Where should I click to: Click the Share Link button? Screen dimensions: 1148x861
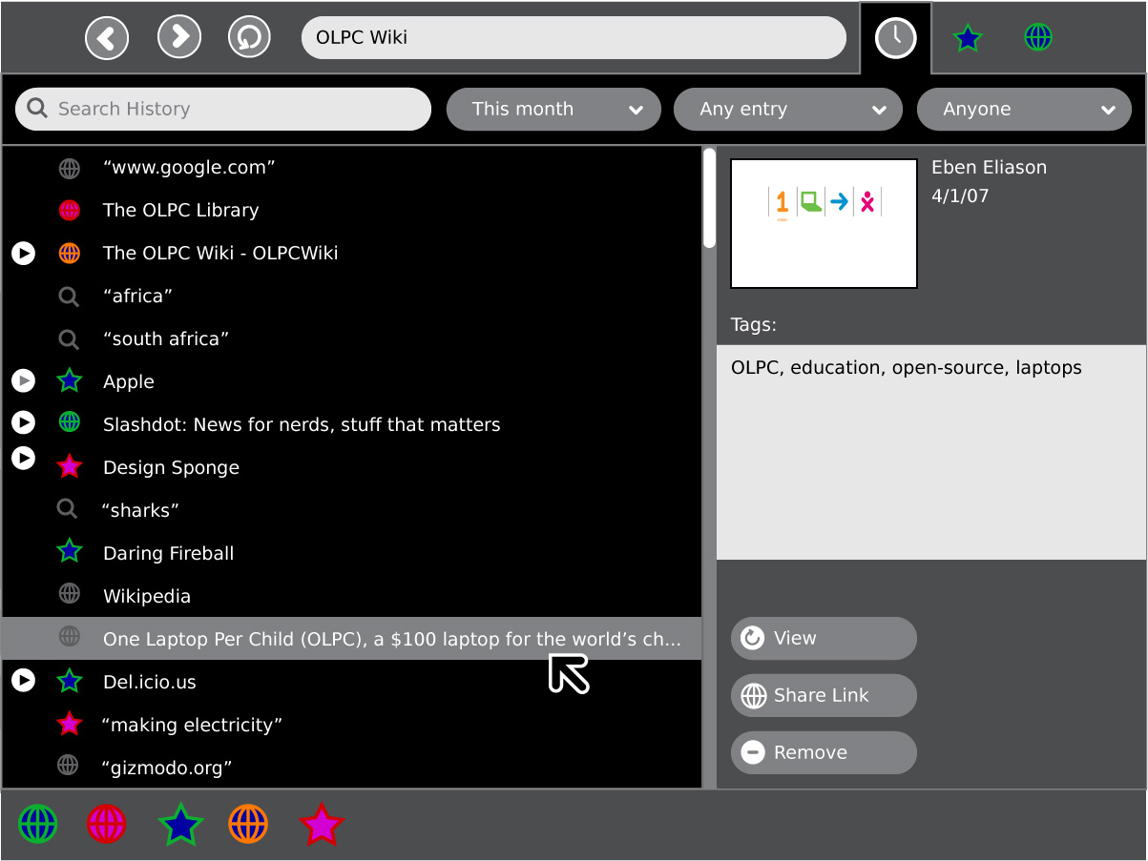(x=823, y=696)
